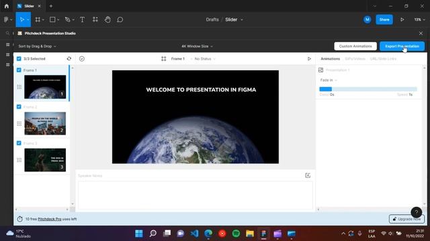Viewport: 430px width, 241px height.
Task: Click the status checkmark circle icon
Action: pos(82,59)
